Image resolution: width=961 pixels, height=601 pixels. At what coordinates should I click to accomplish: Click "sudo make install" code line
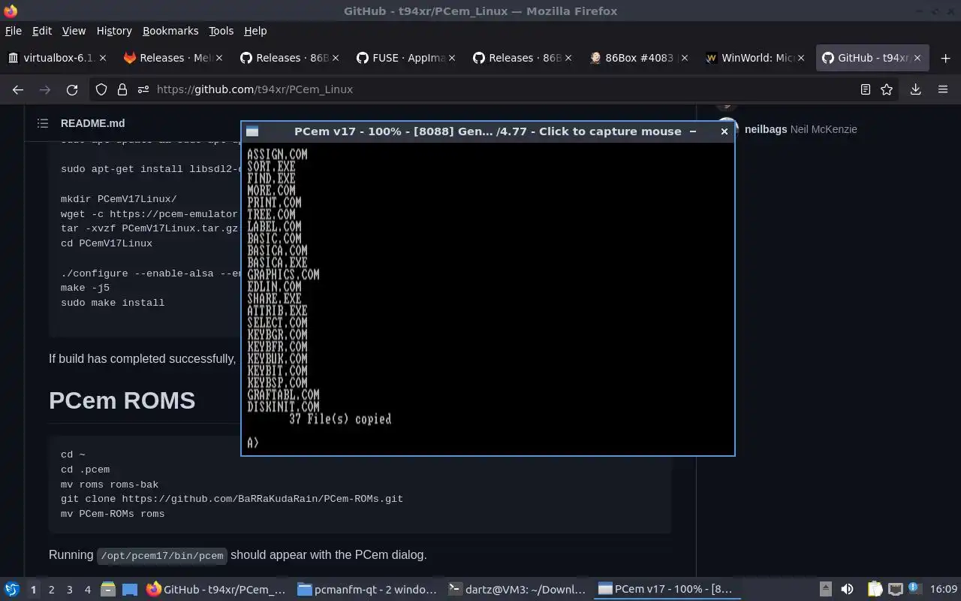(x=113, y=303)
